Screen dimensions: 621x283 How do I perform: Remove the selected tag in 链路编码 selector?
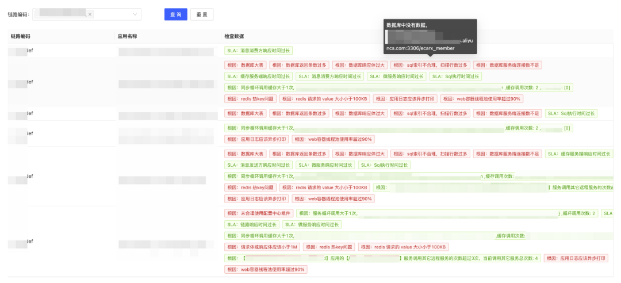90,14
